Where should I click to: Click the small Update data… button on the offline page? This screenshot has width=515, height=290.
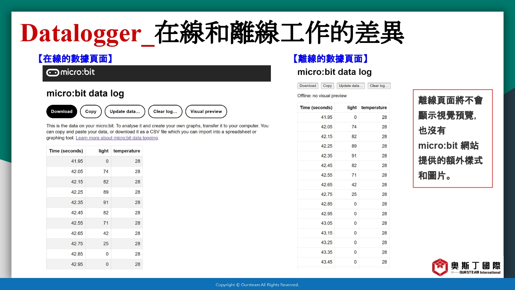351,86
